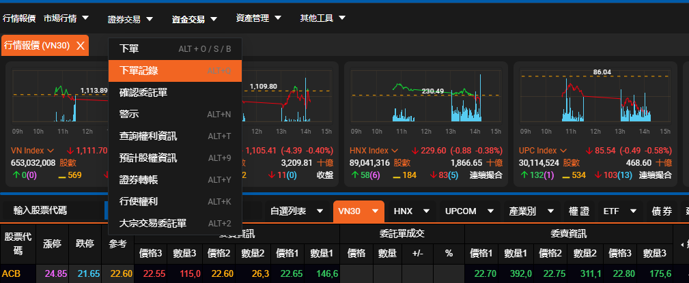Expand the VN Index selector chevron

click(x=49, y=151)
